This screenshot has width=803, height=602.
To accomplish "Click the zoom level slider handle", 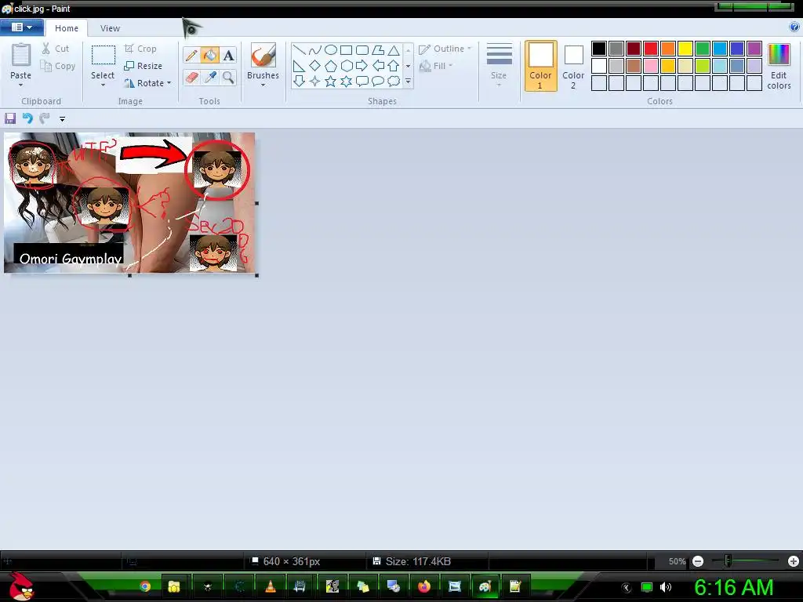I will 728,561.
